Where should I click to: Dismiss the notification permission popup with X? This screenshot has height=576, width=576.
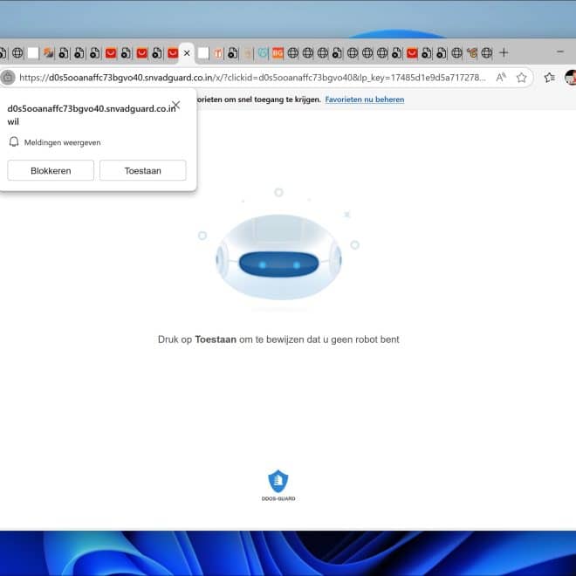175,105
